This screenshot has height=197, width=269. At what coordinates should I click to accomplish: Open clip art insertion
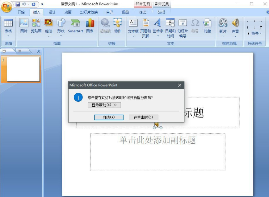[x=36, y=26]
